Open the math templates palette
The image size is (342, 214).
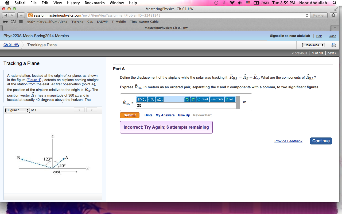click(x=142, y=99)
